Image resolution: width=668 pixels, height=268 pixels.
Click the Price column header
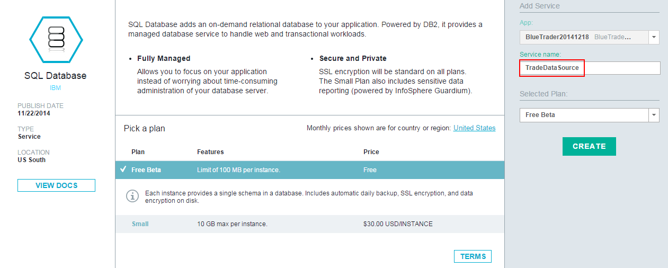(x=371, y=152)
